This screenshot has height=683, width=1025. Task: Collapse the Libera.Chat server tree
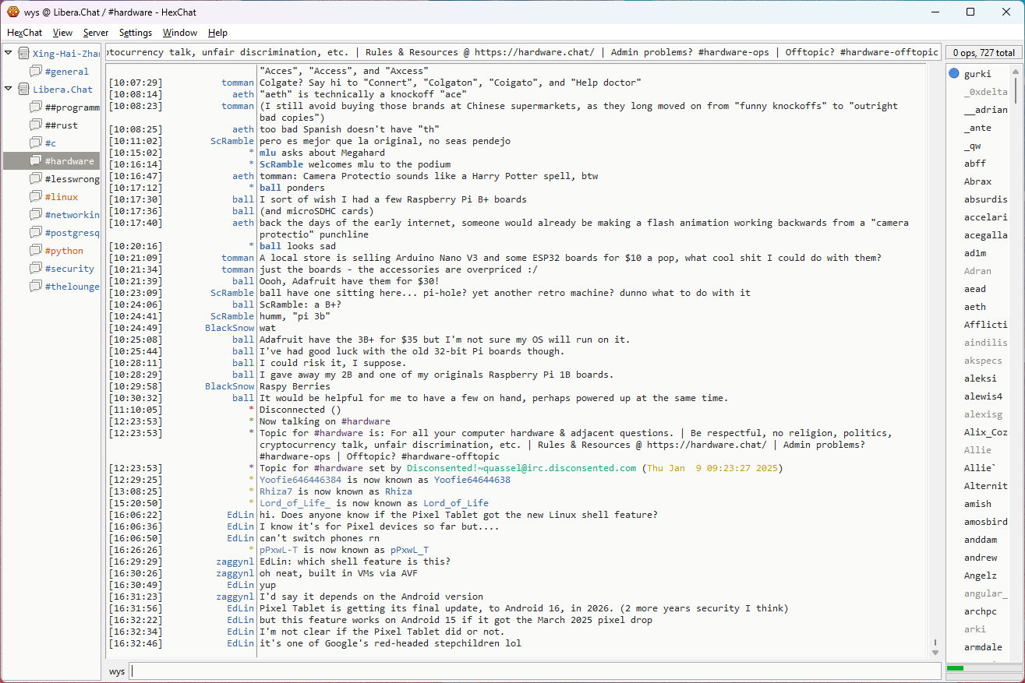(x=9, y=89)
